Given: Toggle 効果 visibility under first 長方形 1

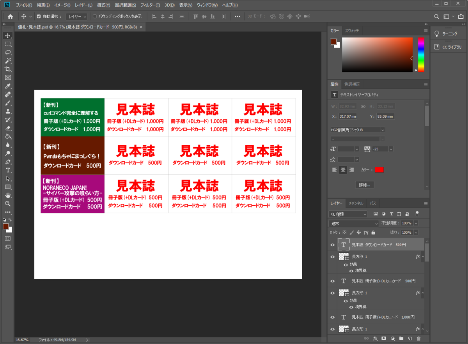Looking at the screenshot, I should point(346,264).
